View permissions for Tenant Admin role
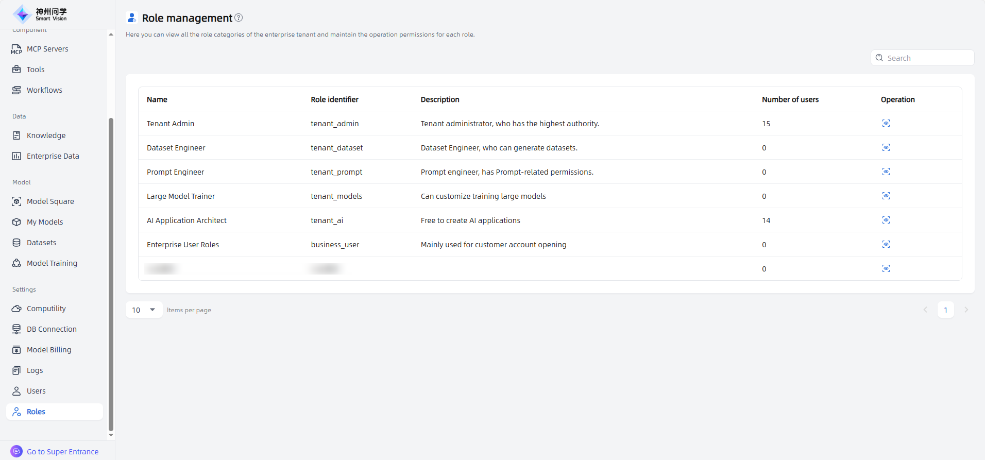Image resolution: width=985 pixels, height=460 pixels. (886, 123)
